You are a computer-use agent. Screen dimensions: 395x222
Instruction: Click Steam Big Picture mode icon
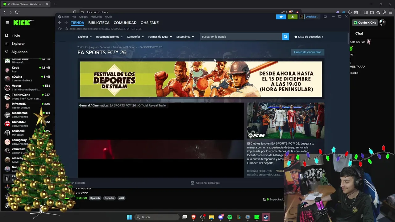[325, 17]
